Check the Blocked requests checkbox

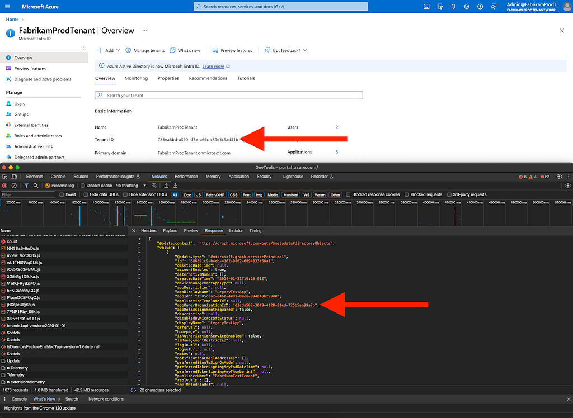[406, 195]
